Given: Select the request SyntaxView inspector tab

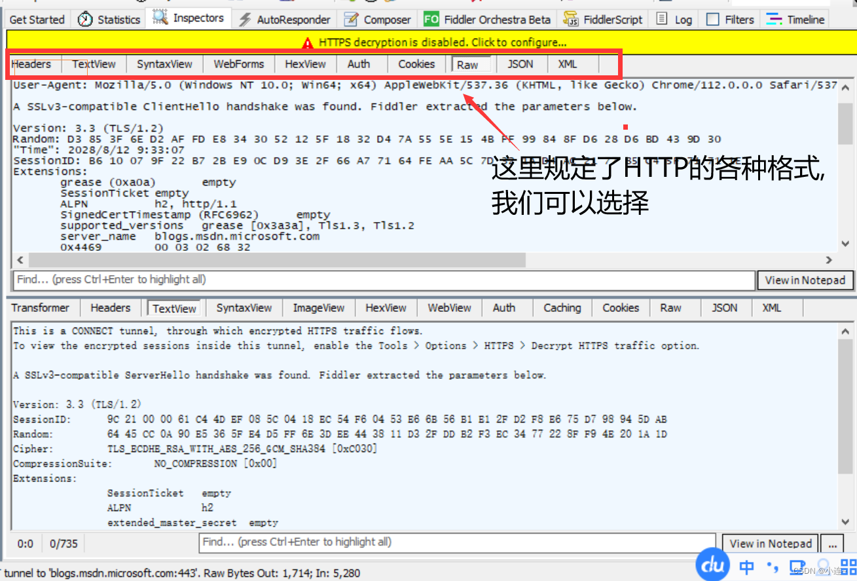Looking at the screenshot, I should tap(164, 64).
